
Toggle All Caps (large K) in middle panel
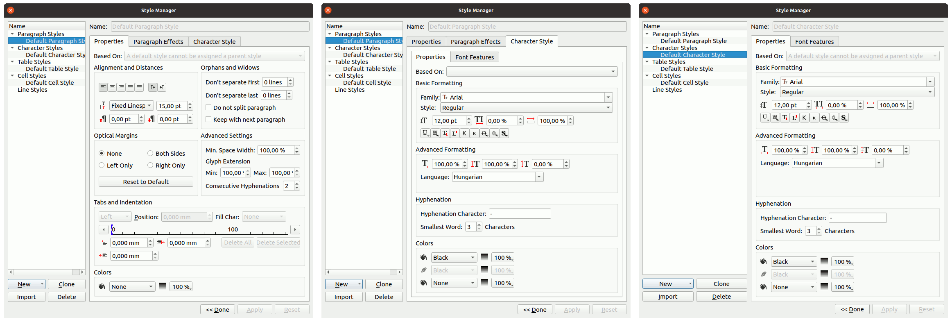(464, 133)
